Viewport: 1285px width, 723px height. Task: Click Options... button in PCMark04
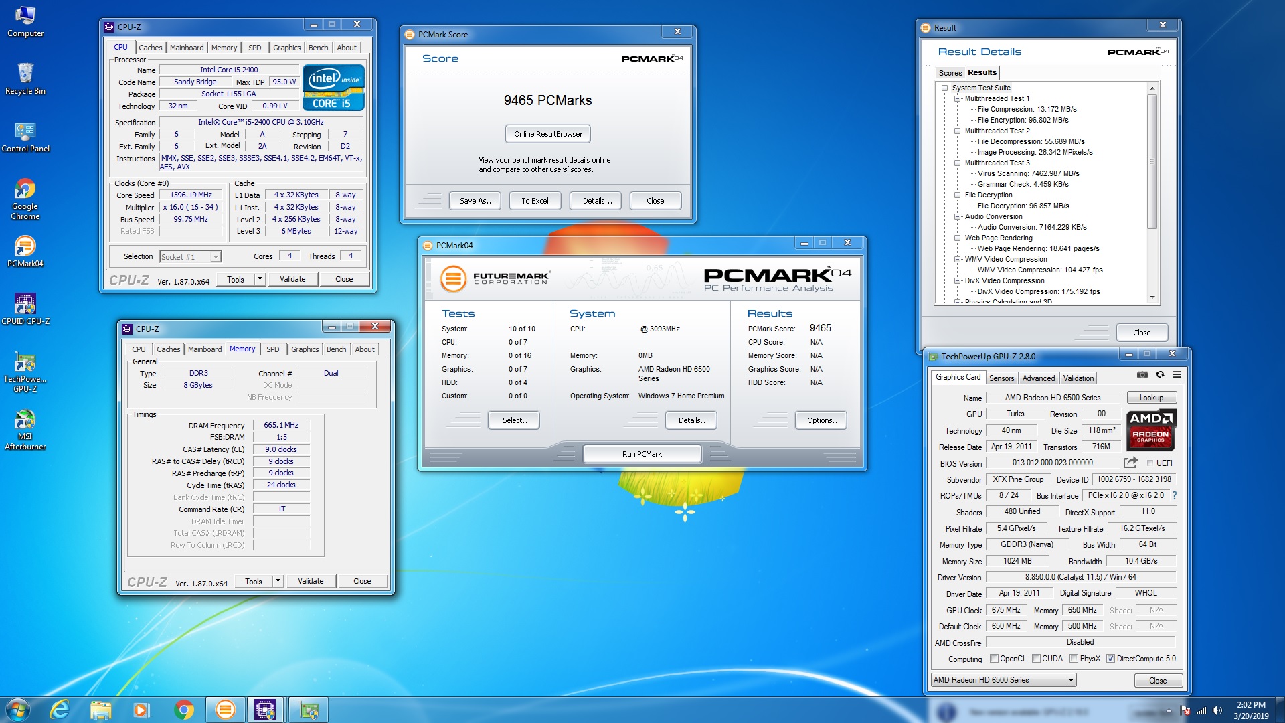pyautogui.click(x=823, y=420)
